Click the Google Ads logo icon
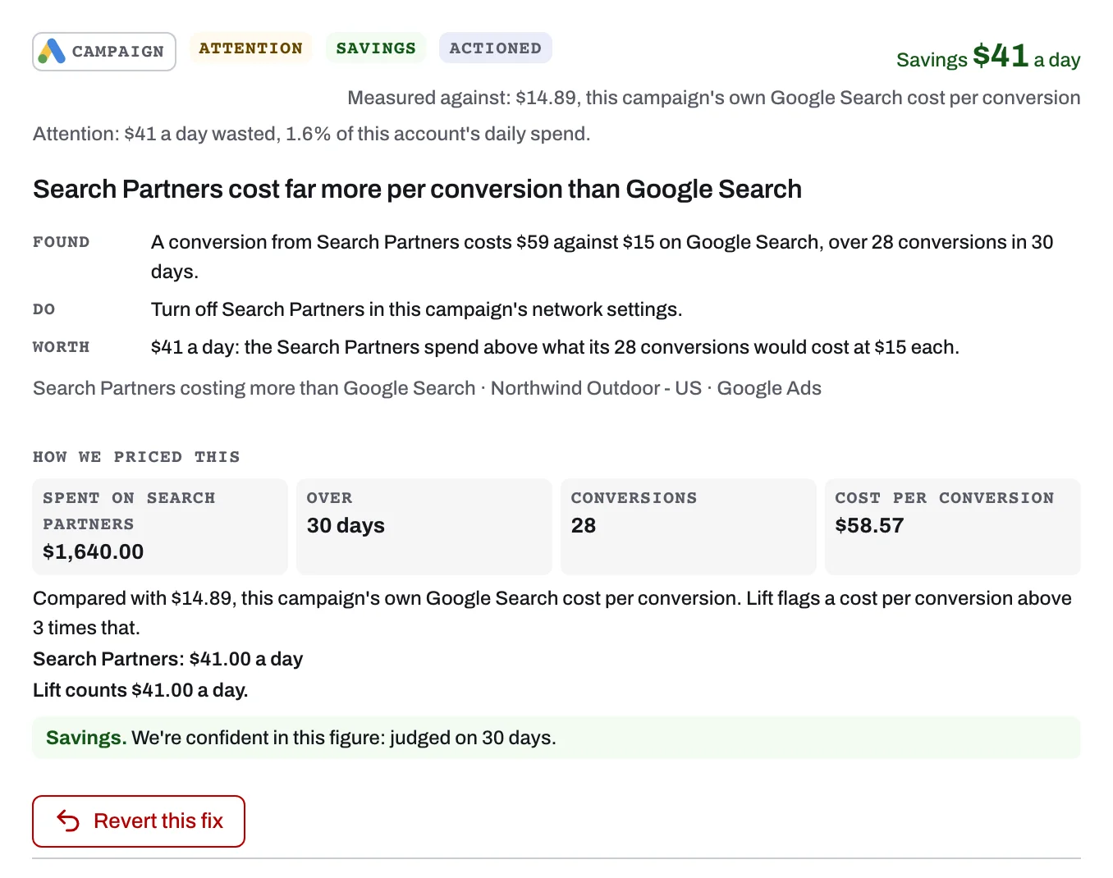 (52, 52)
